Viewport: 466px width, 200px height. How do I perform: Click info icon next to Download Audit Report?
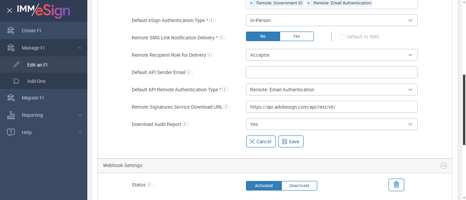click(185, 124)
